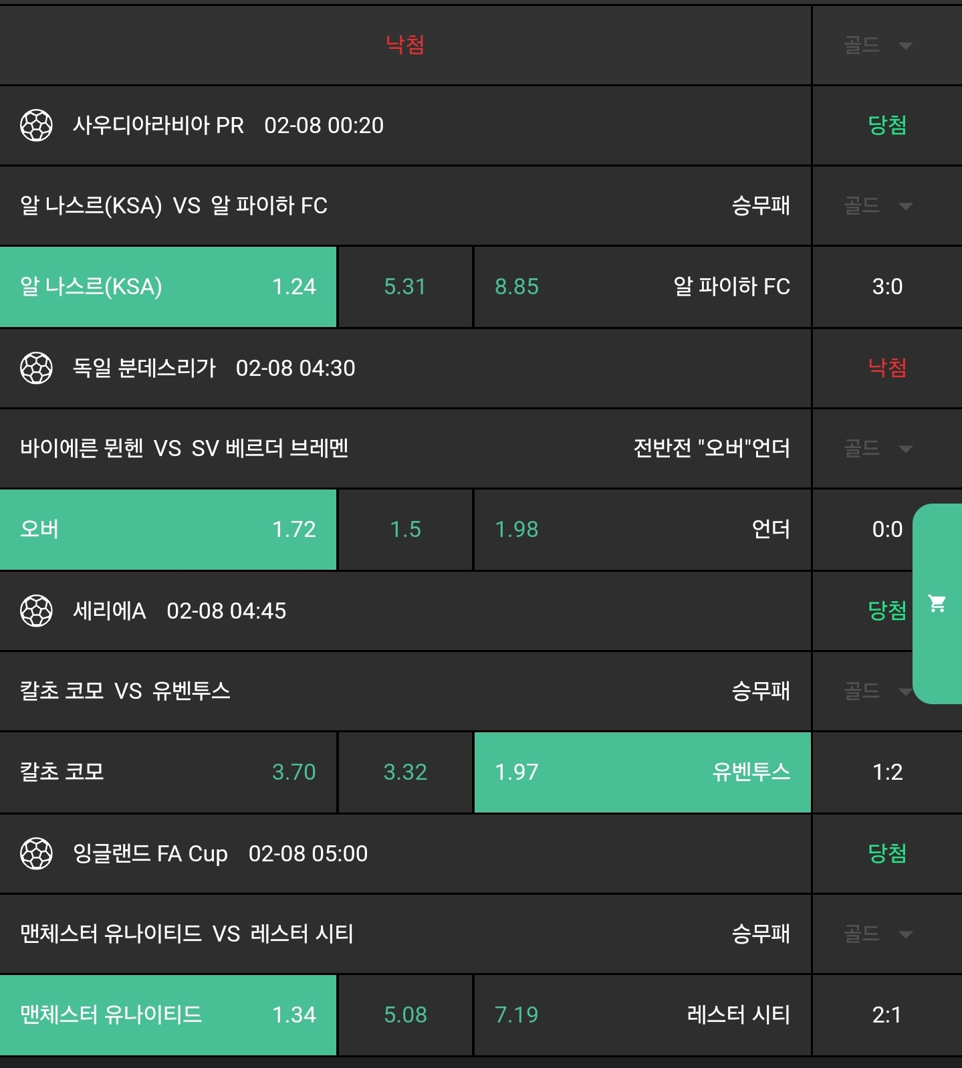Open the green shopping cart tab
This screenshot has height=1068, width=962.
pos(937,604)
